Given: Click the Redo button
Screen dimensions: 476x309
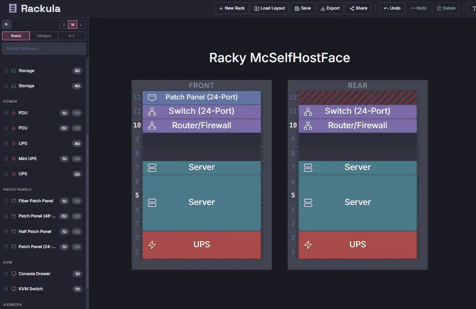Looking at the screenshot, I should pyautogui.click(x=418, y=8).
